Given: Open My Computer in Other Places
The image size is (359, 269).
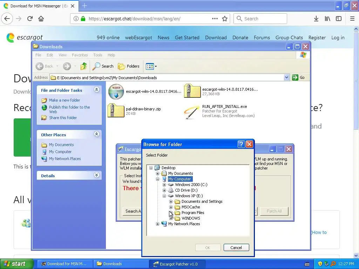Looking at the screenshot, I should [x=60, y=152].
